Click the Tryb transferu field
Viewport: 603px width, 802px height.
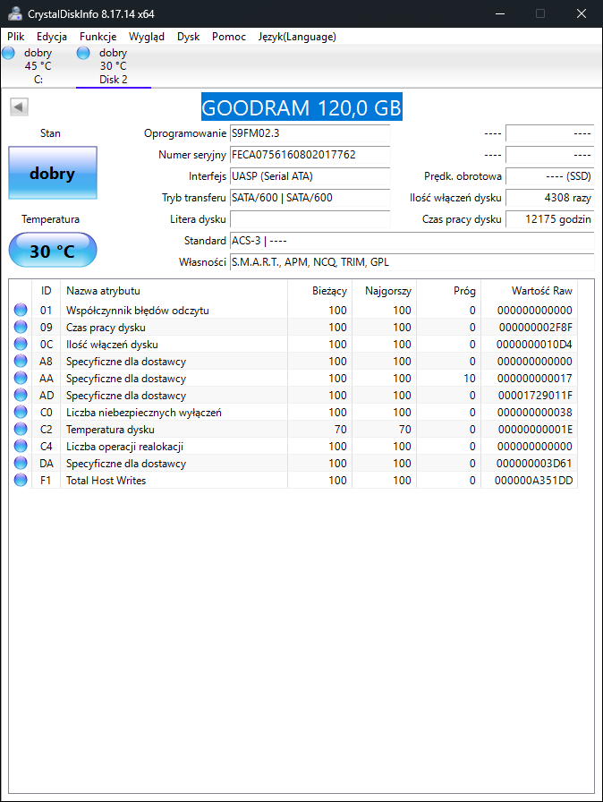click(x=310, y=198)
